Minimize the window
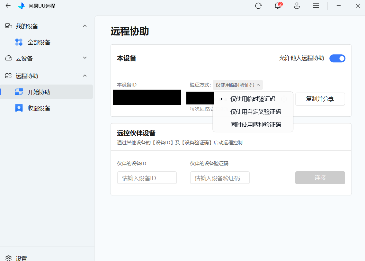 click(339, 5)
